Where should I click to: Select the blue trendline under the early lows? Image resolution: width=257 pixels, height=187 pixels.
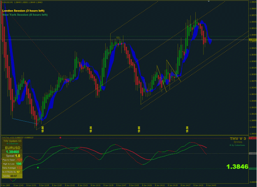pos(25,121)
